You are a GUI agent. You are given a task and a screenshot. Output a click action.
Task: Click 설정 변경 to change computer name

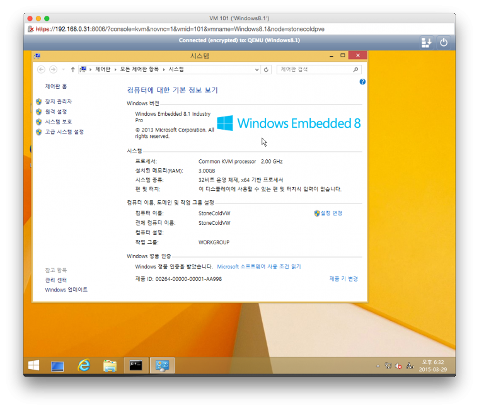click(331, 213)
